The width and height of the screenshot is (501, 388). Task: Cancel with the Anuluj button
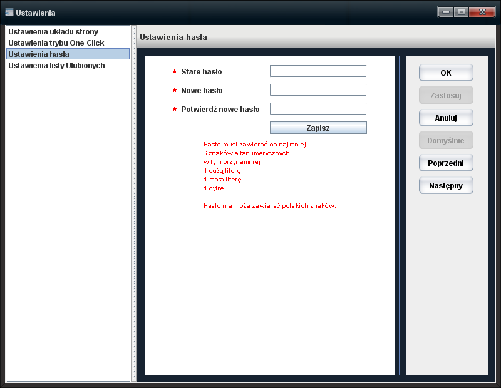(x=446, y=118)
